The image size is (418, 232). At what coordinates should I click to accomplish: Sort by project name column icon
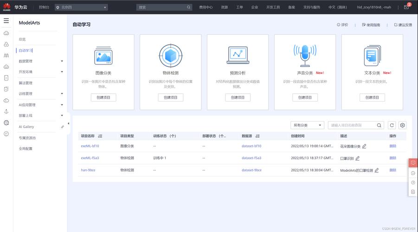(100, 136)
